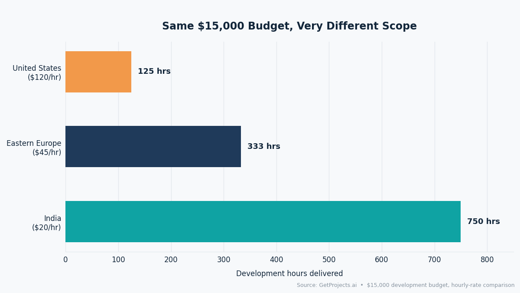Click the x-axis tick label '800'

(487, 260)
